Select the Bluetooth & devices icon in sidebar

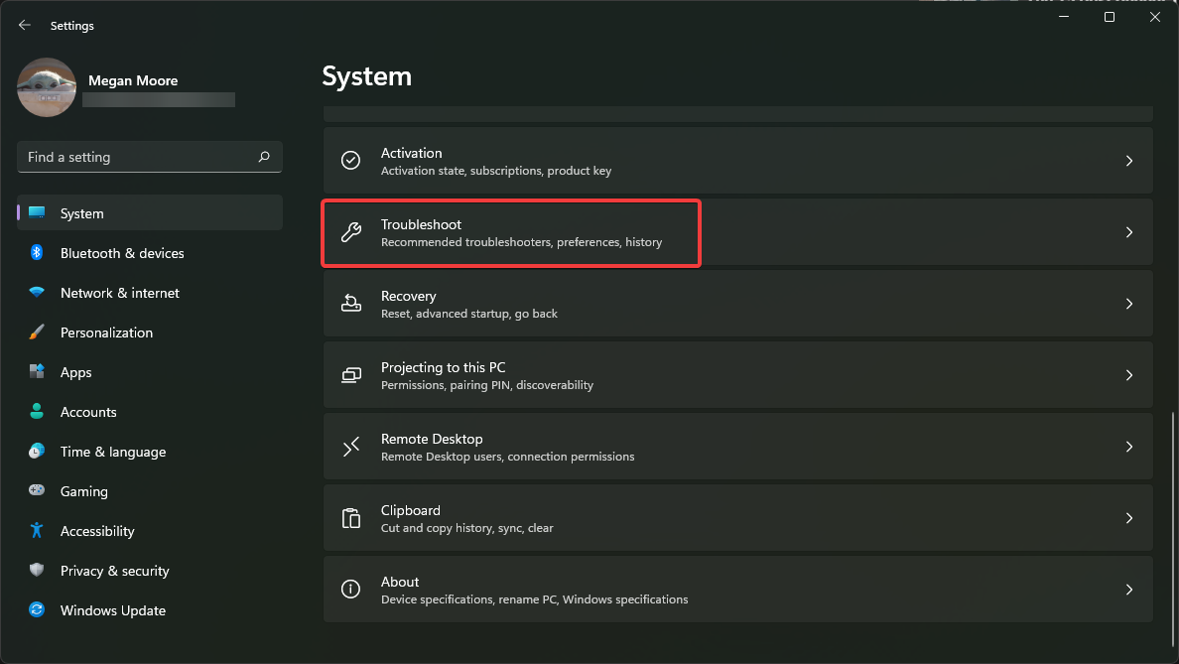(x=36, y=253)
